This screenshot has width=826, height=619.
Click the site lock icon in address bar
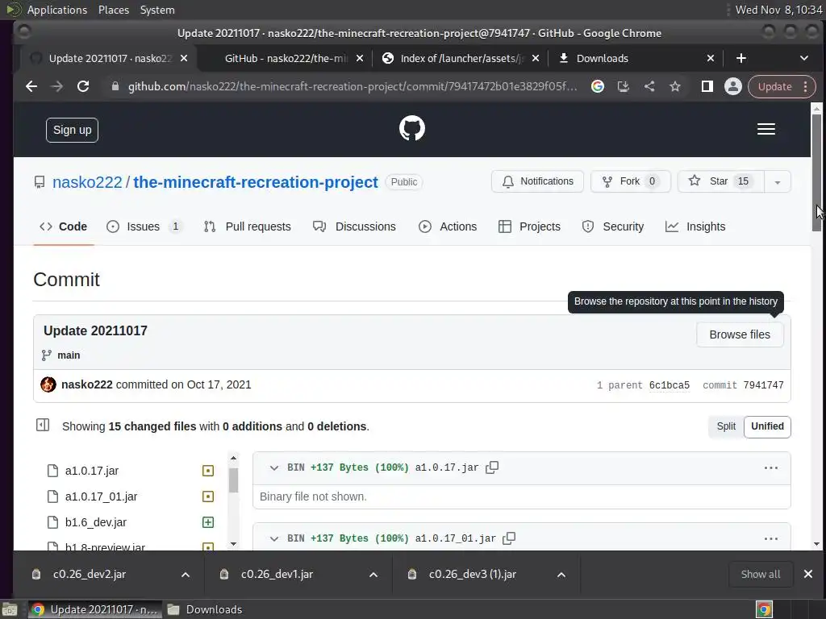[115, 86]
